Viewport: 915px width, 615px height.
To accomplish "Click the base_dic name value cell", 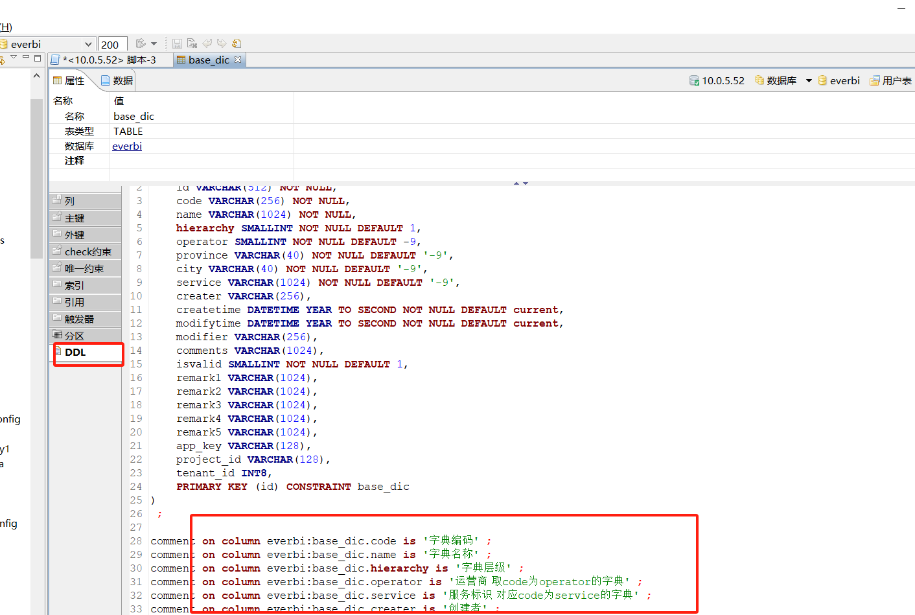I will point(202,116).
